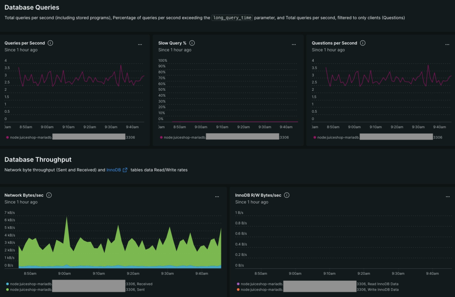Click info icon next to InnoDB R/W Bytes/sec
Viewport: 455px width, 297px height.
(x=287, y=195)
